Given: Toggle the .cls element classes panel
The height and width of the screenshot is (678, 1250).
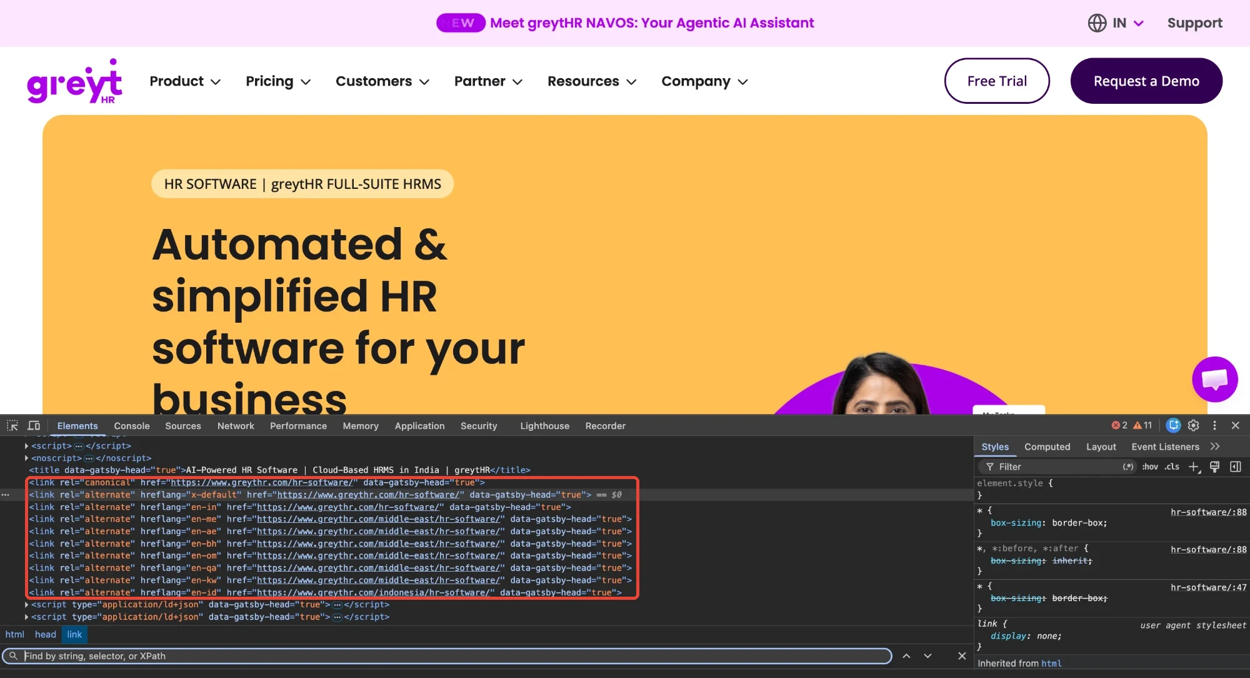Looking at the screenshot, I should click(x=1172, y=467).
